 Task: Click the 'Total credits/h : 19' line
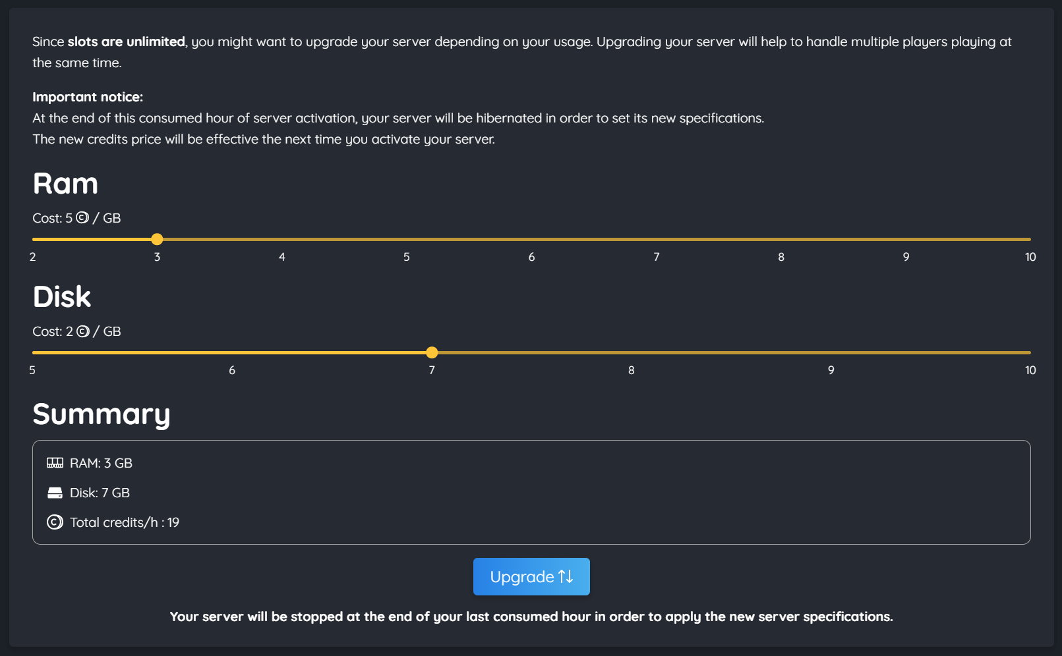(x=124, y=522)
